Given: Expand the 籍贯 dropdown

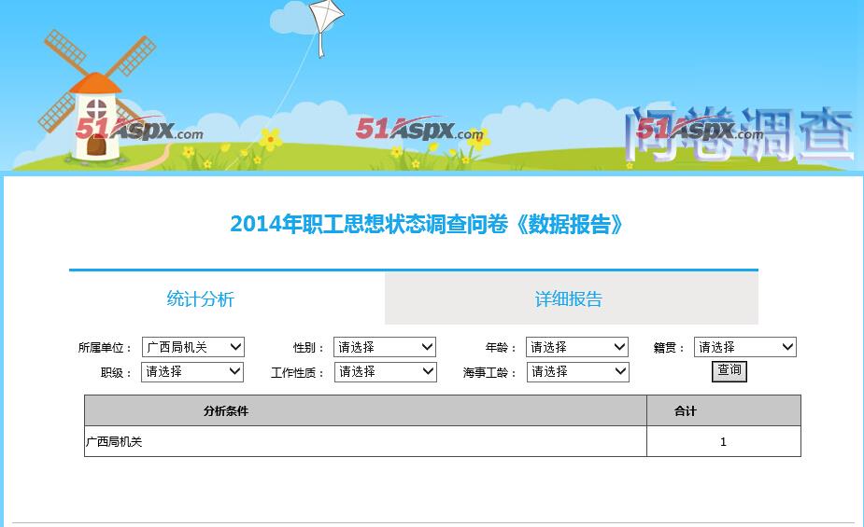Looking at the screenshot, I should coord(745,347).
